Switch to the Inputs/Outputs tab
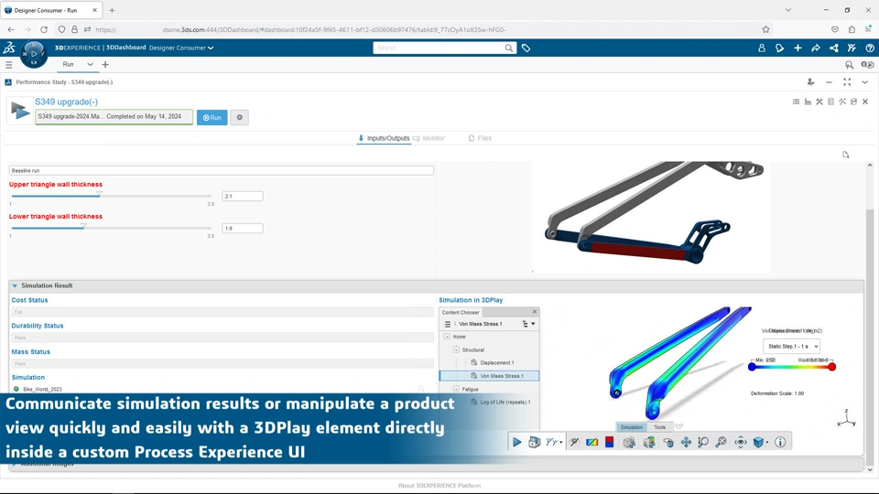The height and width of the screenshot is (494, 879). (x=384, y=138)
